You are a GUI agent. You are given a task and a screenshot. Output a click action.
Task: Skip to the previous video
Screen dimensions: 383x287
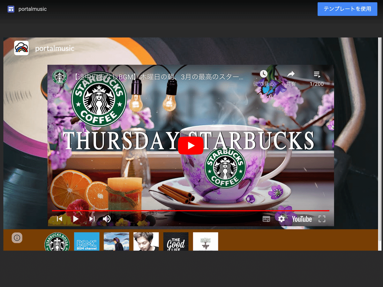click(x=59, y=219)
